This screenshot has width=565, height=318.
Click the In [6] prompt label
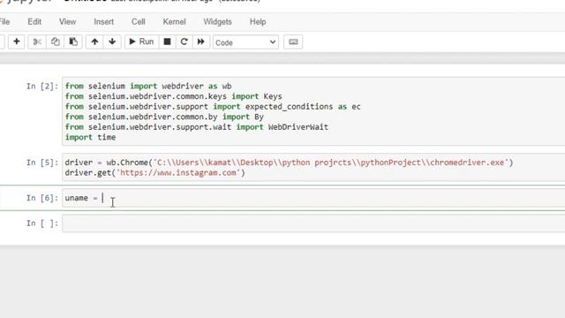coord(42,198)
